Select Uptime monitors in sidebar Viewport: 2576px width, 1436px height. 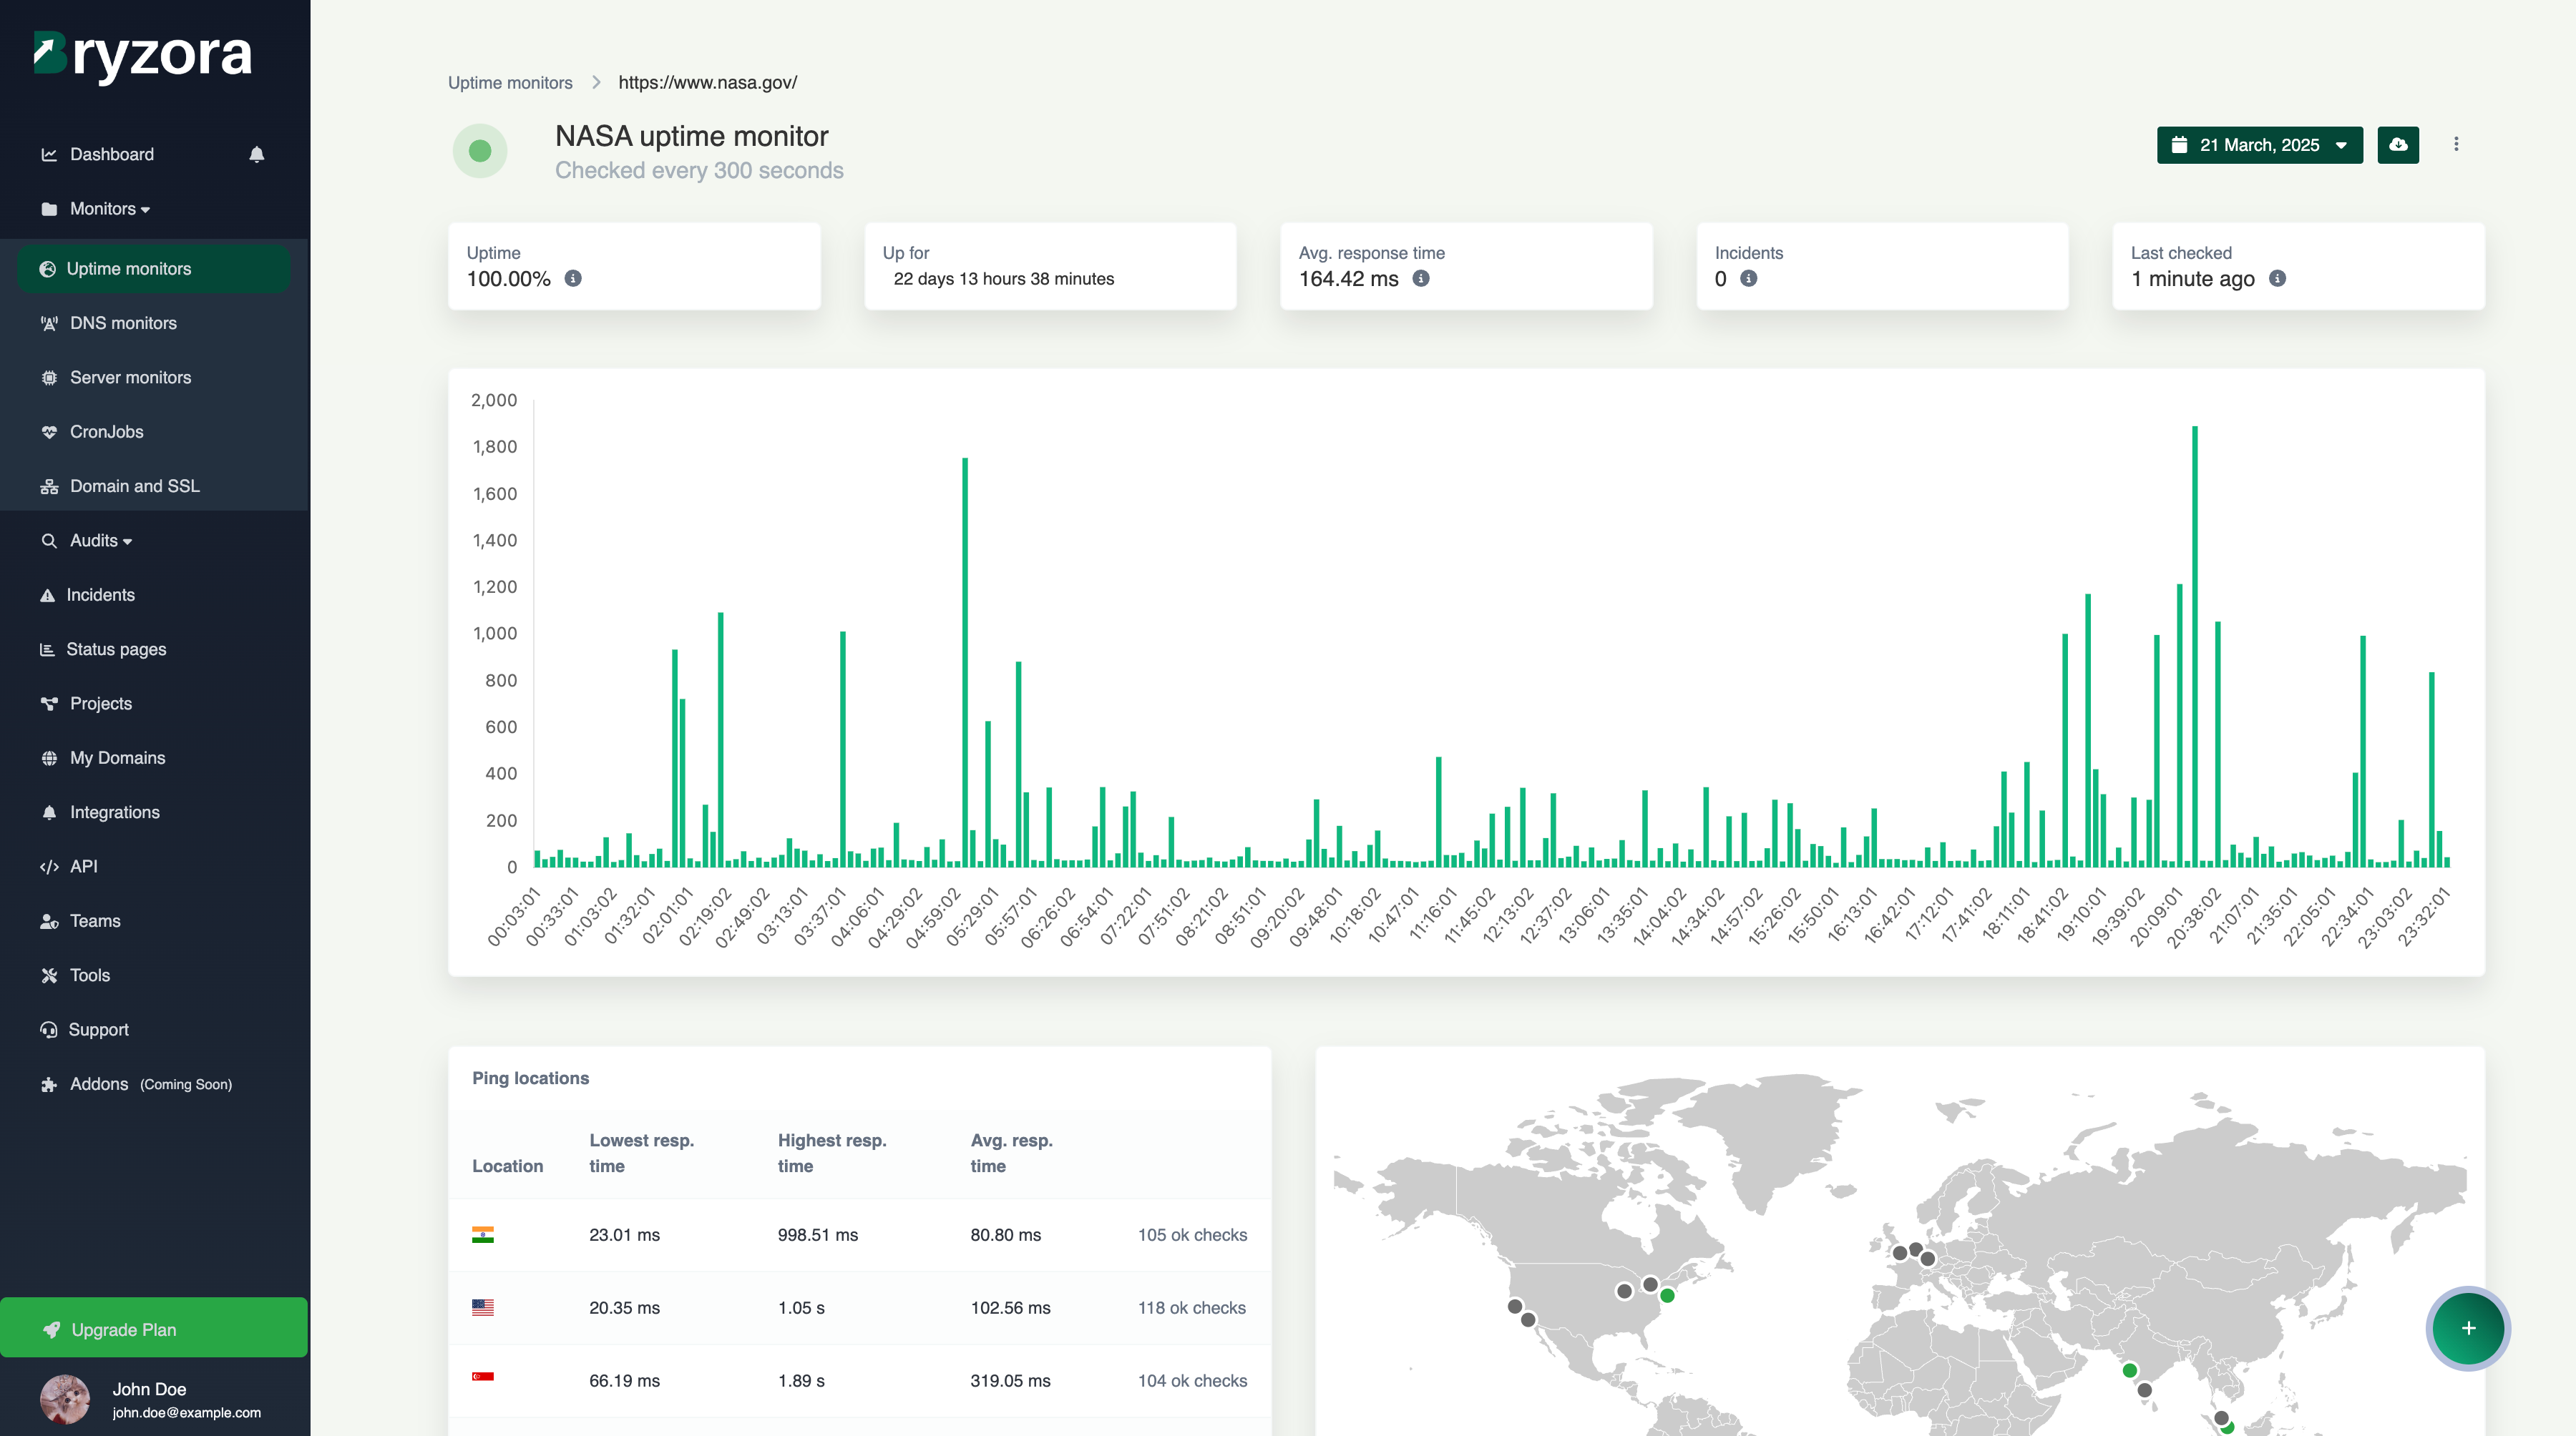point(154,269)
